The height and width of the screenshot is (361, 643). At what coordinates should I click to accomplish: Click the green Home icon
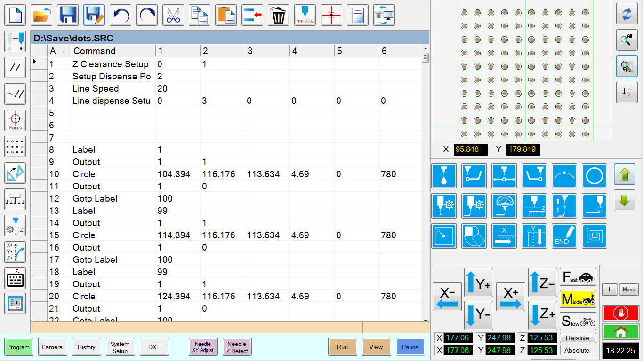tap(621, 332)
